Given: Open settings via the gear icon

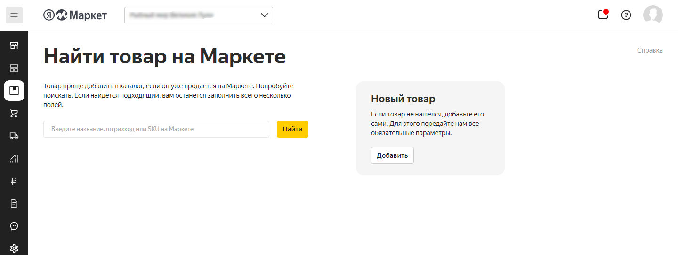Looking at the screenshot, I should point(14,248).
